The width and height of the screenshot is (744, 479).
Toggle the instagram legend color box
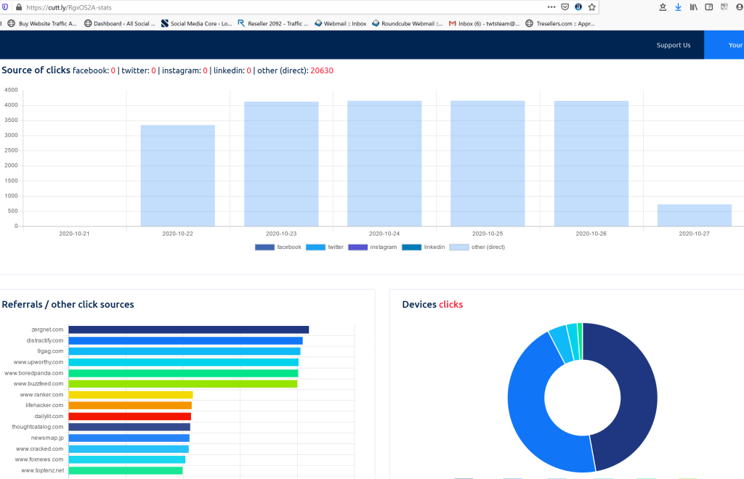coord(358,247)
